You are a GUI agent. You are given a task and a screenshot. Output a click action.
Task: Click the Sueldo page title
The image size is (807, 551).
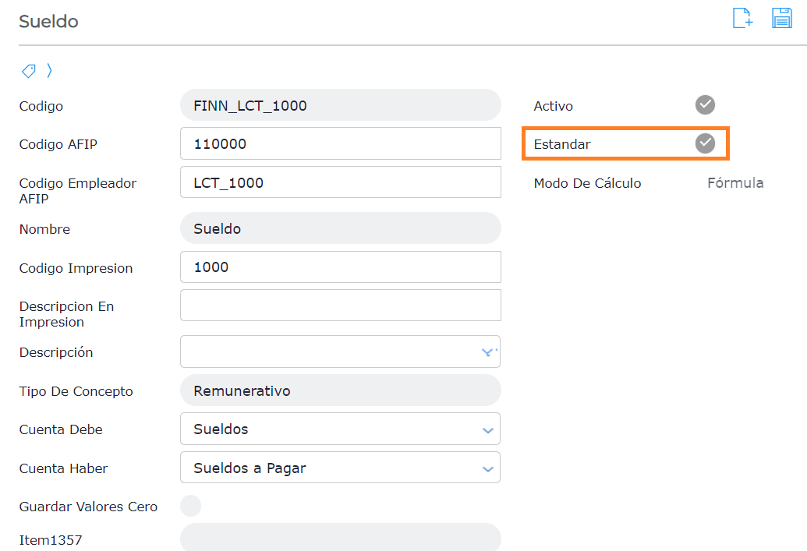[x=48, y=22]
